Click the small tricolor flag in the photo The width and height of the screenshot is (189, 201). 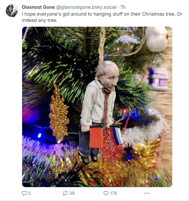tap(117, 136)
